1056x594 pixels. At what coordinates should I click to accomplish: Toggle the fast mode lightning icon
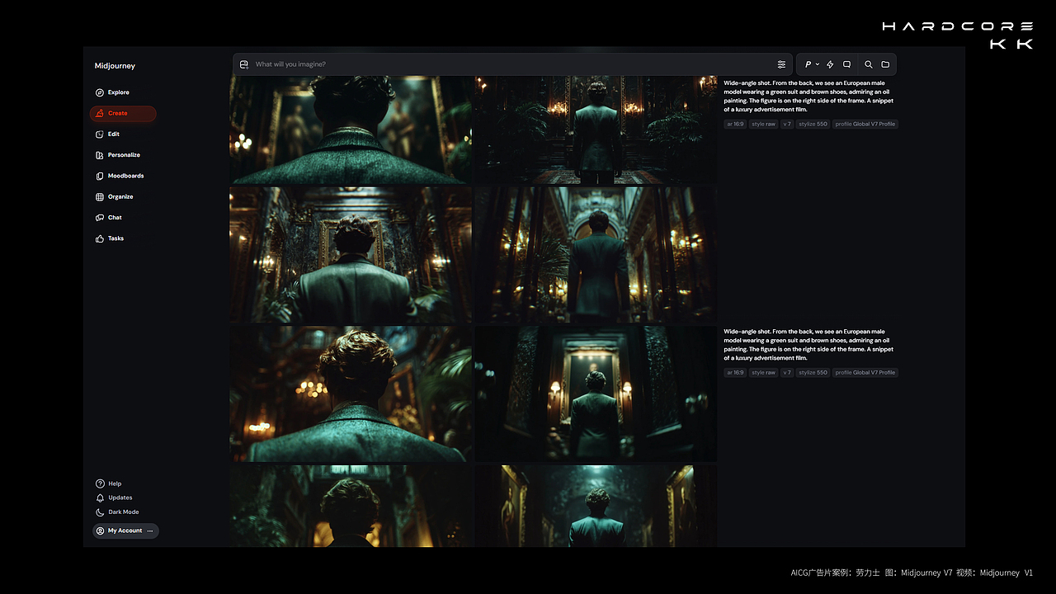830,64
